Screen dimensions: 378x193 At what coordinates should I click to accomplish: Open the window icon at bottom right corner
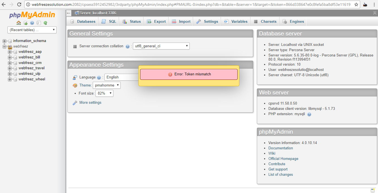[x=373, y=190]
